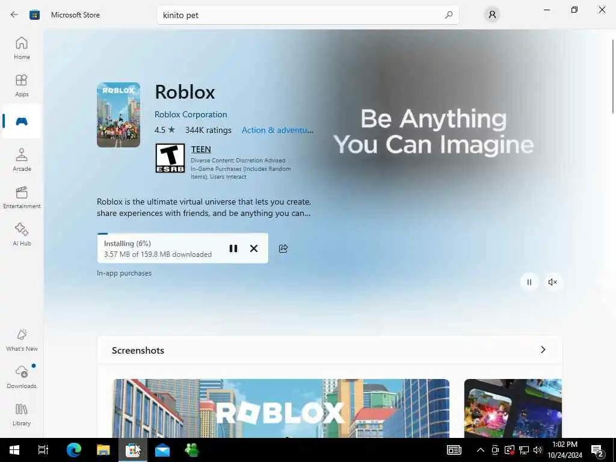Open AI Hub in the sidebar
The image size is (616, 462).
(x=22, y=235)
